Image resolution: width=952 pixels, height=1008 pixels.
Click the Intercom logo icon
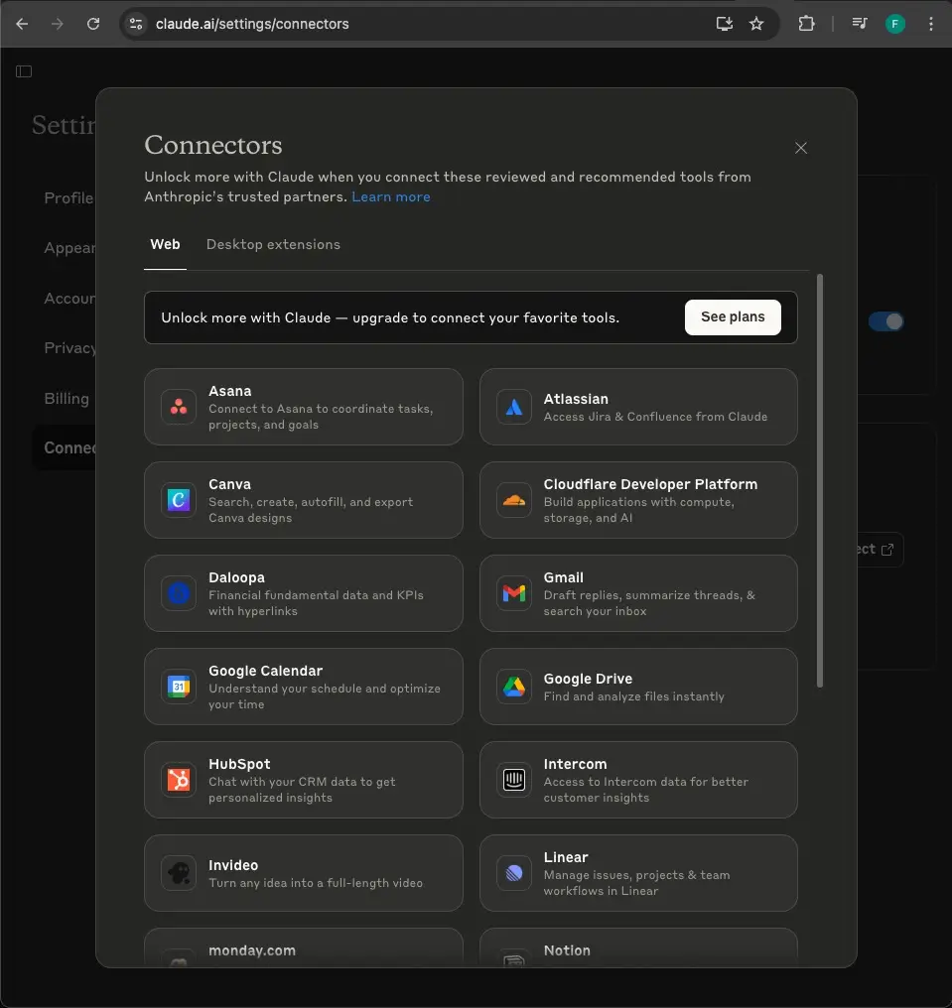(514, 780)
